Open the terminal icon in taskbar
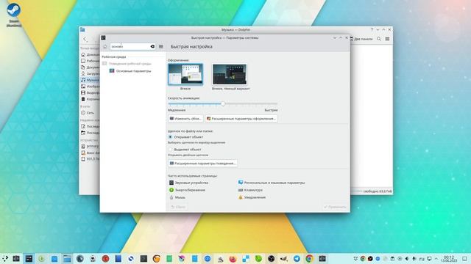471x264 pixels. pos(144,259)
